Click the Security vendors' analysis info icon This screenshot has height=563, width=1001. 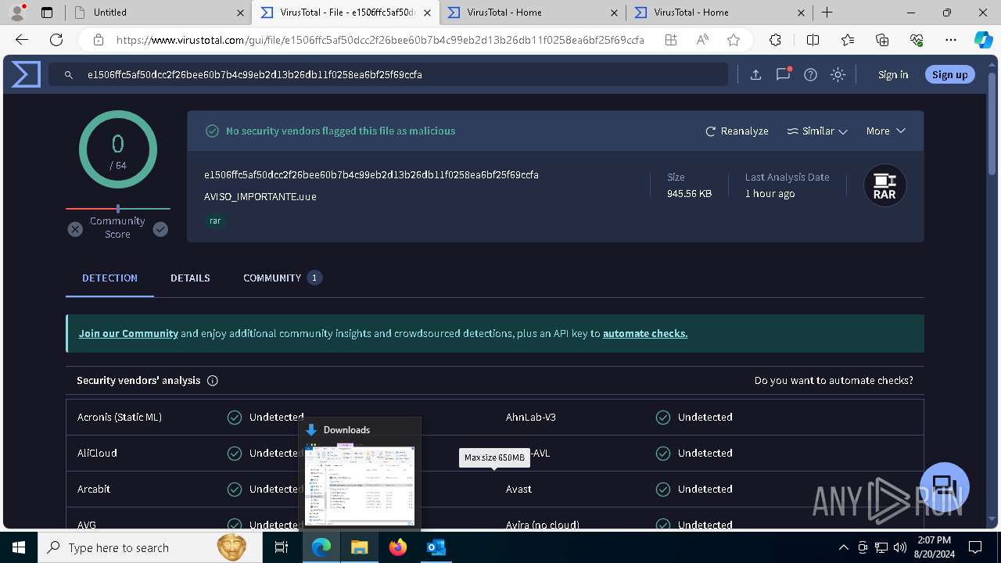click(x=213, y=381)
